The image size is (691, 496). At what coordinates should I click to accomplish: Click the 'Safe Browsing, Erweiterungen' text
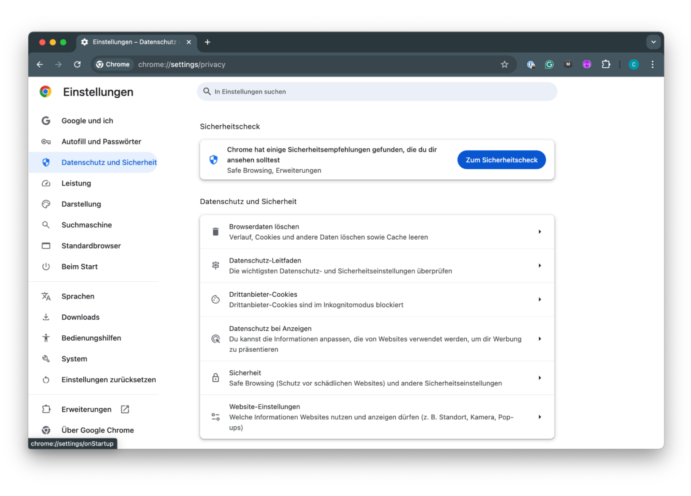[x=274, y=170]
